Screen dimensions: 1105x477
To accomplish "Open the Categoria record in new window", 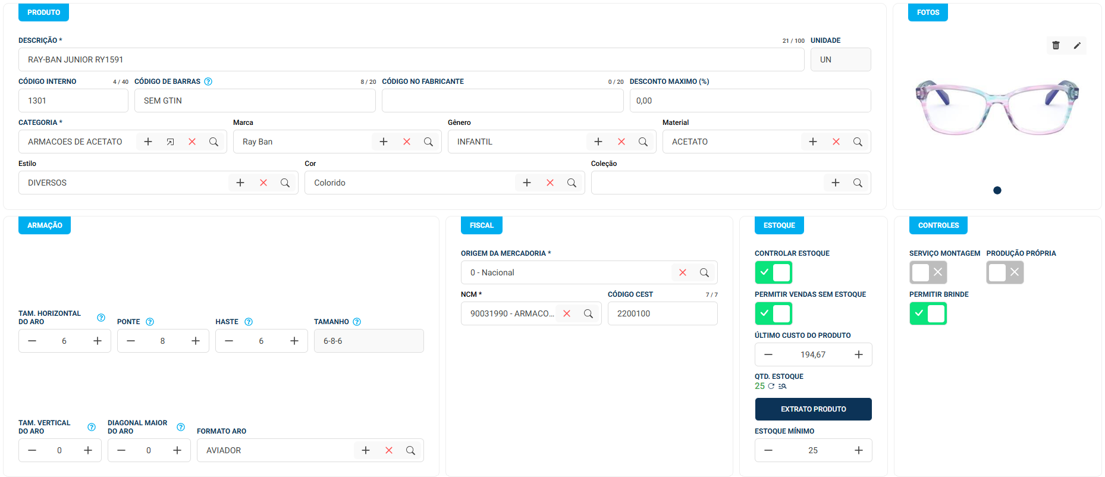I will tap(170, 142).
